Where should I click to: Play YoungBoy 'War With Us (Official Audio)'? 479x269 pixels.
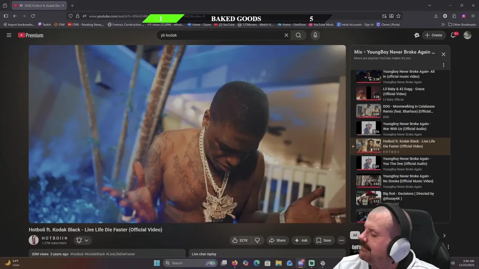click(400, 129)
